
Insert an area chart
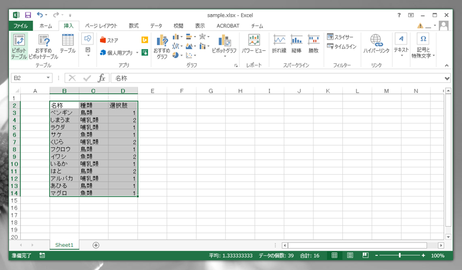191,46
